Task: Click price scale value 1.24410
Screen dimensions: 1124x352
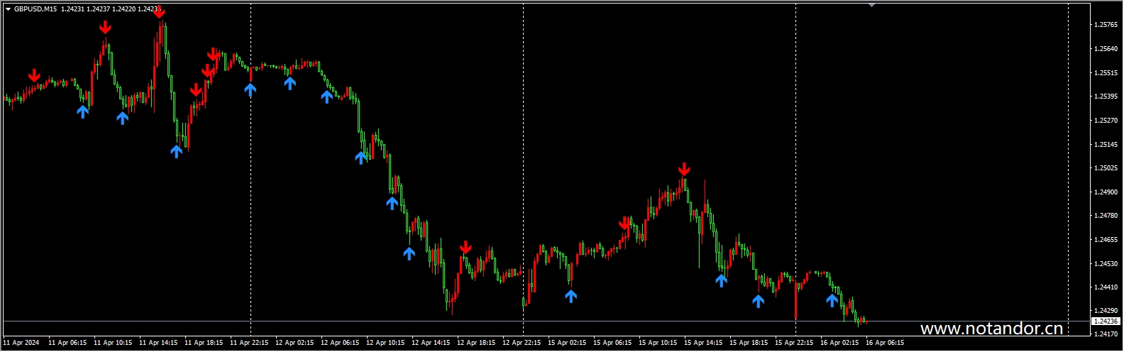Action: point(1106,287)
